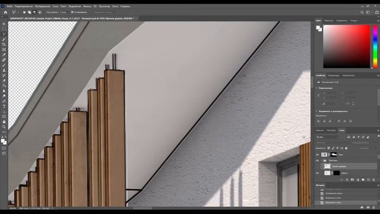Toggle layer filtering switch
The height and width of the screenshot is (214, 380).
point(378,137)
